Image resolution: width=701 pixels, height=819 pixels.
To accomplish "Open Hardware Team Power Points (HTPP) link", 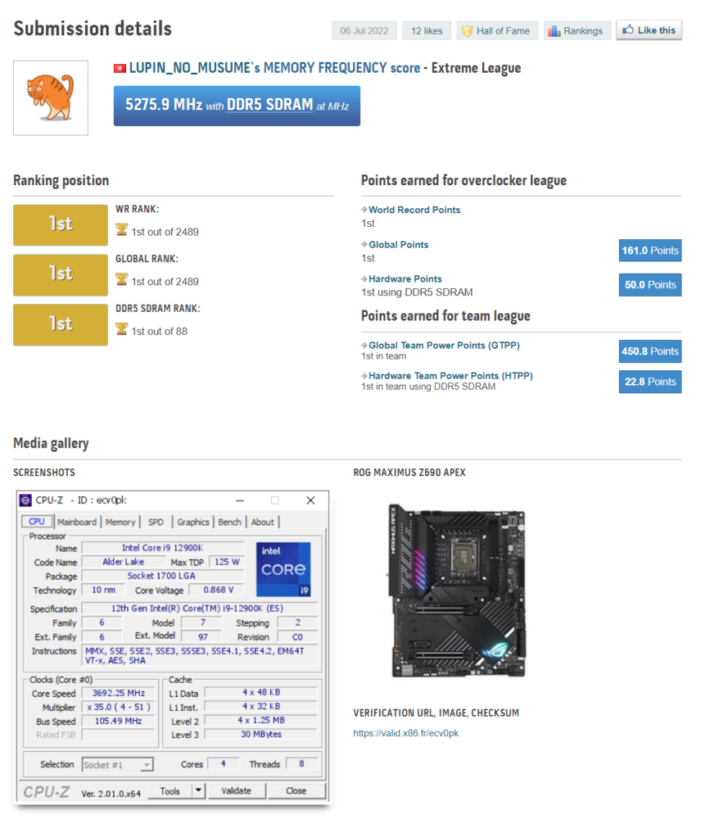I will pos(450,376).
